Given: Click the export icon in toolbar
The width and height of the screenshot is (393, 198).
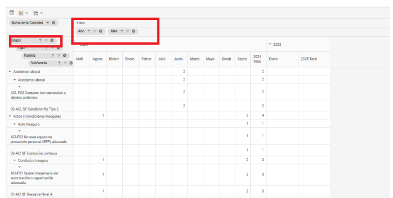Looking at the screenshot, I should tap(36, 13).
